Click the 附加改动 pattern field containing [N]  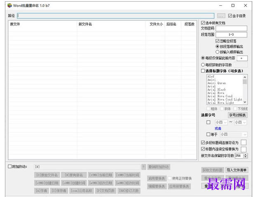coord(87,167)
